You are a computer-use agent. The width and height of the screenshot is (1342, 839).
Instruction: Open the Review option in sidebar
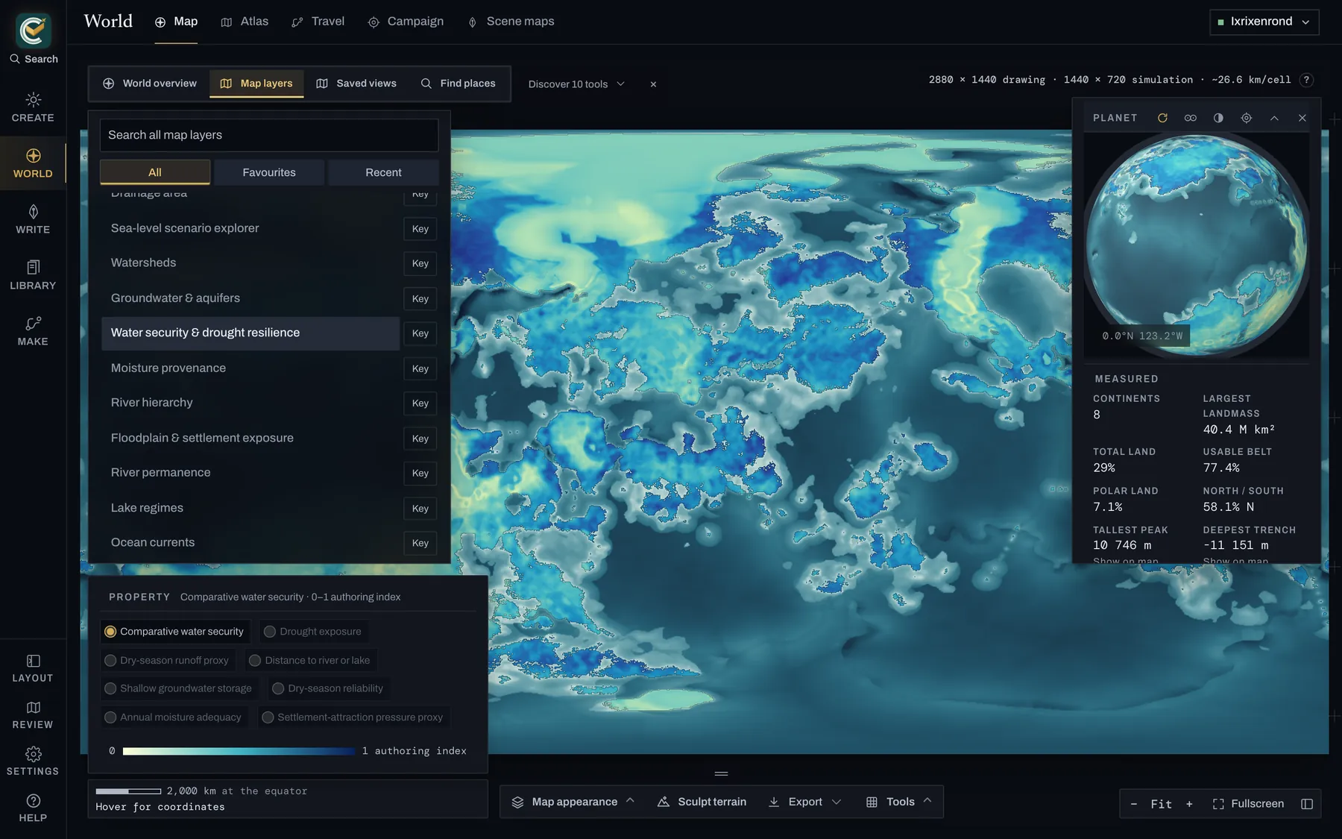(33, 714)
